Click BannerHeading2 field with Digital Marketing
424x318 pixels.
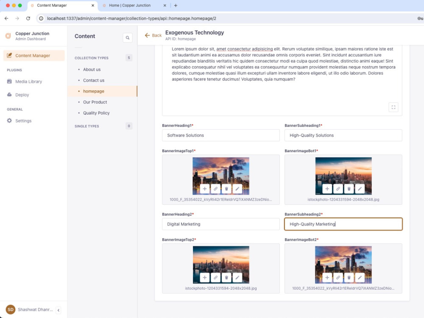(220, 224)
